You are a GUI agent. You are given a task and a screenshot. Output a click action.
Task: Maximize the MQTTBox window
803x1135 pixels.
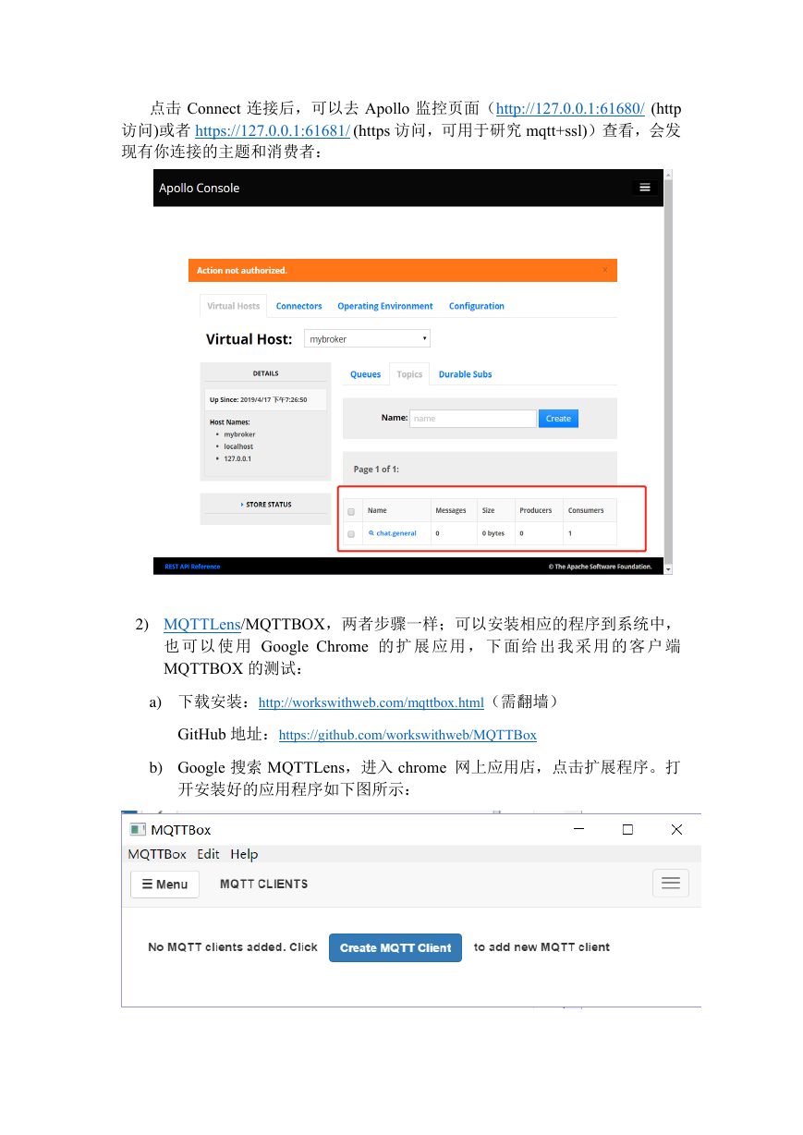tap(627, 830)
